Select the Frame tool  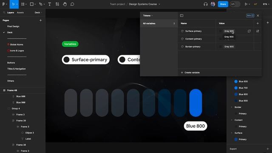(x=23, y=4)
